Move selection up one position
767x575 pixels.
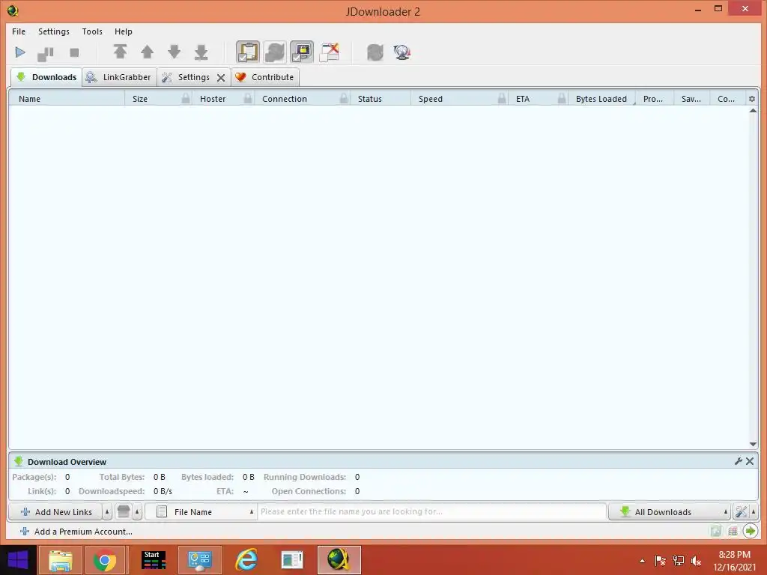pyautogui.click(x=148, y=52)
